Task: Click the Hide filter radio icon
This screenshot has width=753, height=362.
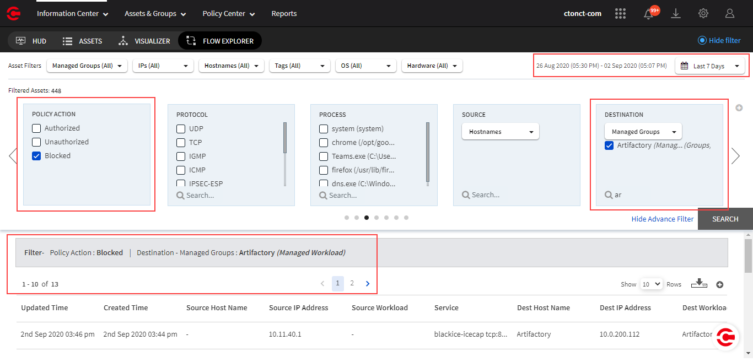Action: pyautogui.click(x=702, y=40)
